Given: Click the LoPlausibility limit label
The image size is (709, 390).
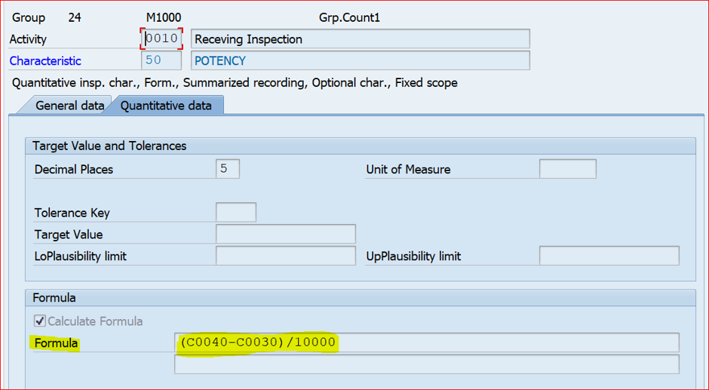Looking at the screenshot, I should [x=81, y=256].
